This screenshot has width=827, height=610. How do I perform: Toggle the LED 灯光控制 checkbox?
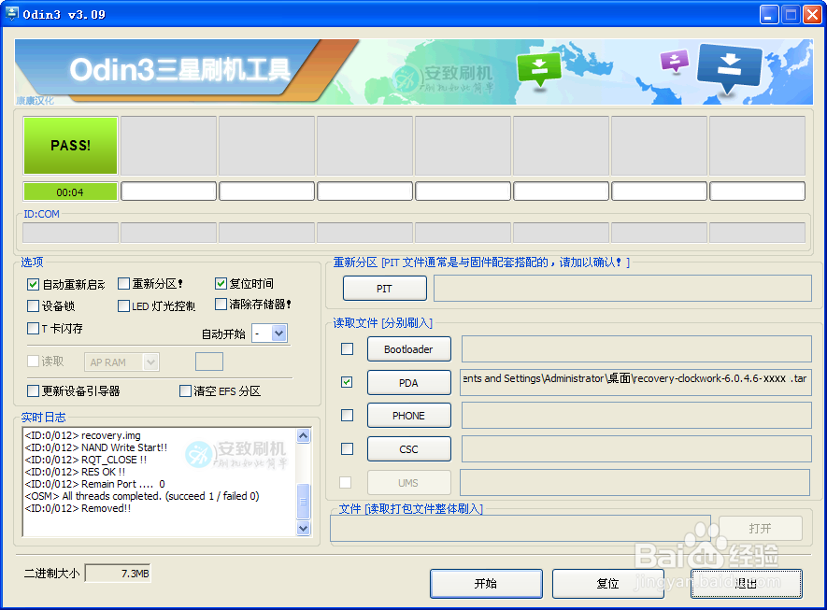[x=123, y=305]
